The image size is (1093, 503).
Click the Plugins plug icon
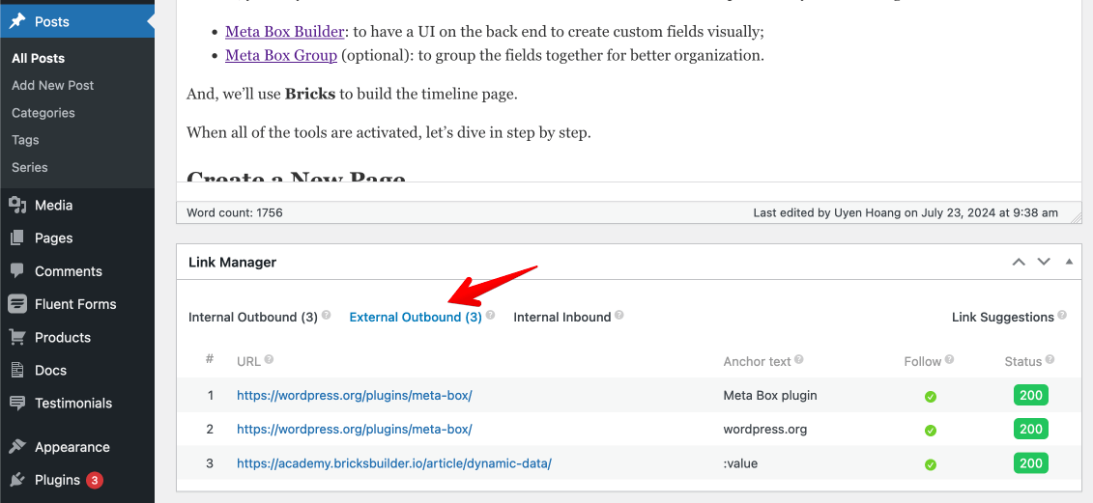pos(17,479)
